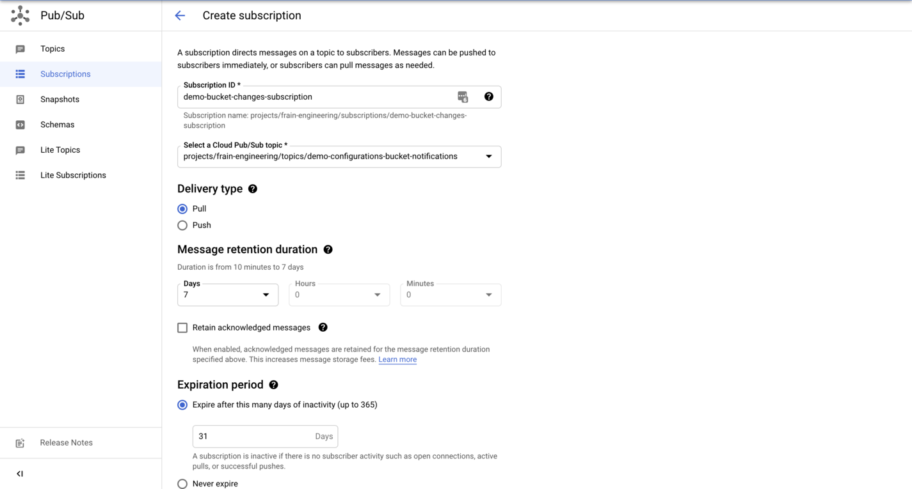
Task: Choose Never expire for the subscription
Action: 182,484
